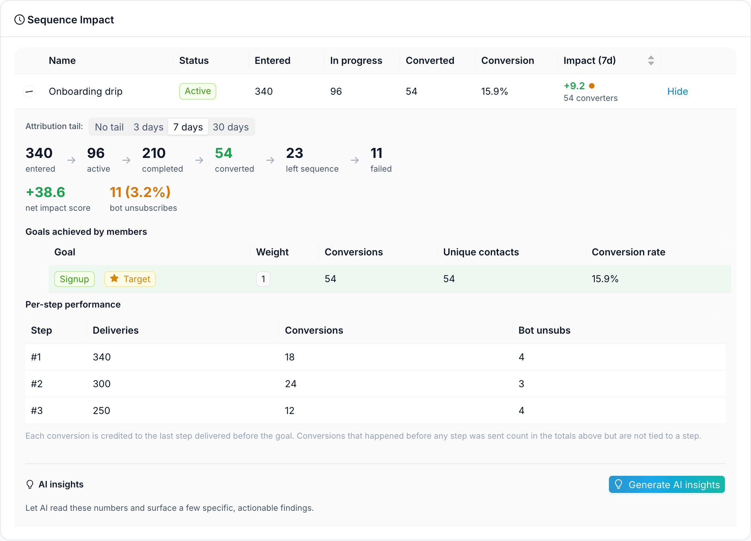Collapse the Onboarding drip row with minus icon
The width and height of the screenshot is (751, 541).
coord(30,91)
